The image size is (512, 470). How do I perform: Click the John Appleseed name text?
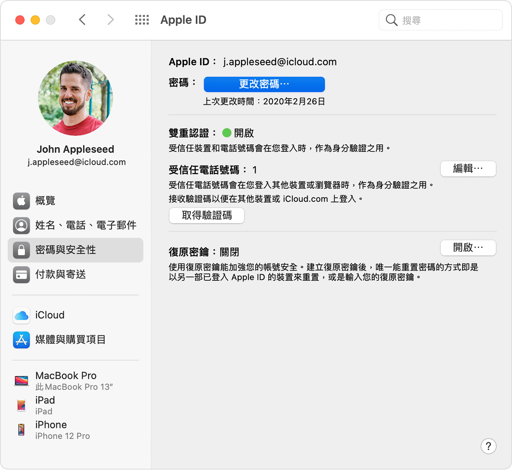click(x=76, y=149)
